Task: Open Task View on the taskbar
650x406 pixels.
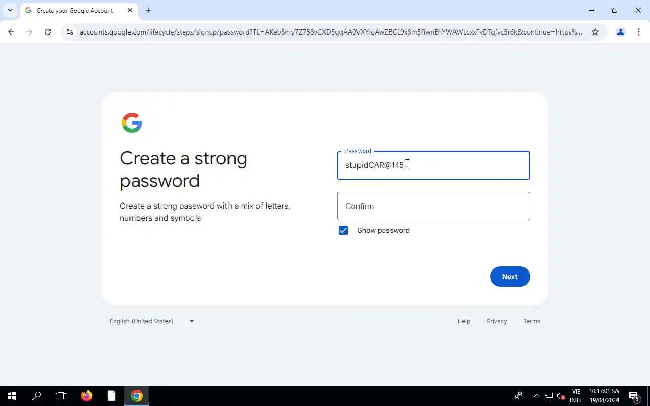Action: click(x=61, y=396)
